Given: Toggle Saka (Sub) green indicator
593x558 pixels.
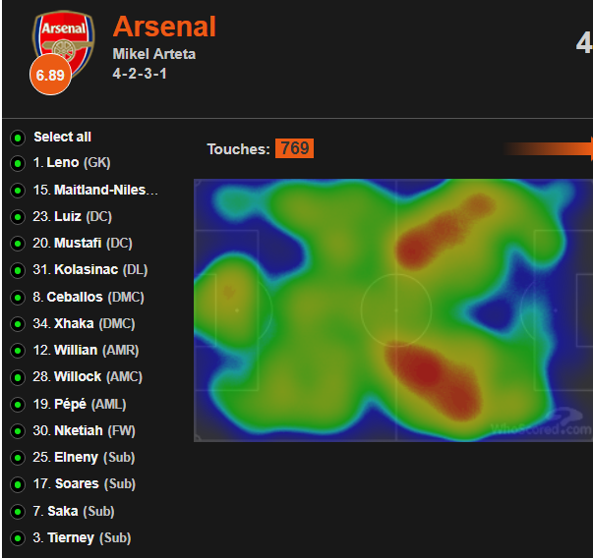Looking at the screenshot, I should (18, 511).
